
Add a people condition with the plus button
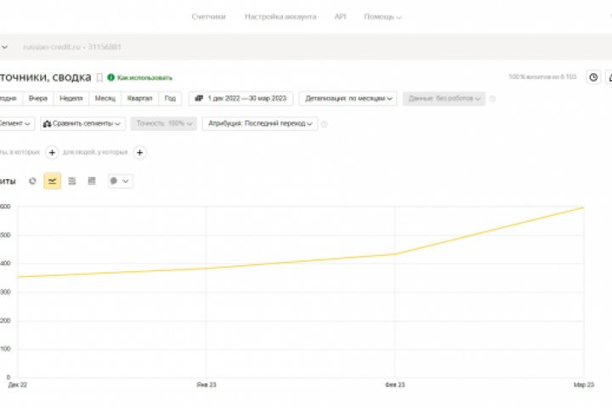pyautogui.click(x=140, y=152)
